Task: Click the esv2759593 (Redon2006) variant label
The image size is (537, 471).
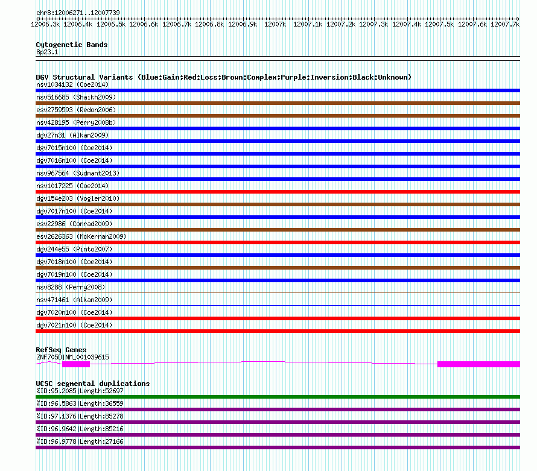Action: pyautogui.click(x=76, y=110)
